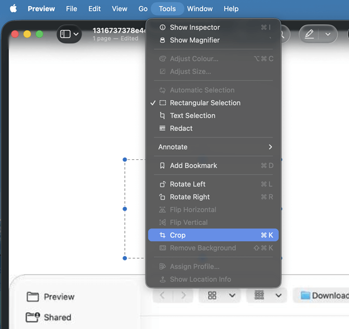The image size is (349, 329).
Task: Click the Markup pen icon in toolbar
Action: tap(309, 34)
